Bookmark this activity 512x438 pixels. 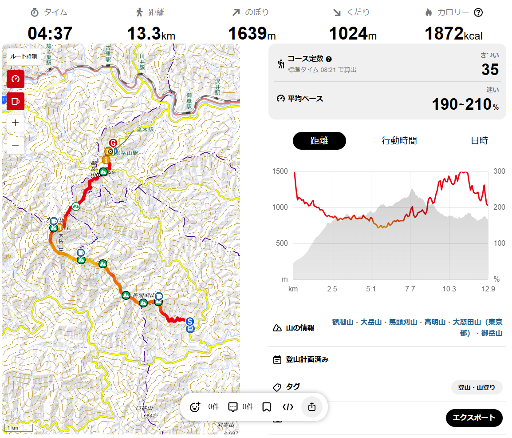[x=267, y=406]
